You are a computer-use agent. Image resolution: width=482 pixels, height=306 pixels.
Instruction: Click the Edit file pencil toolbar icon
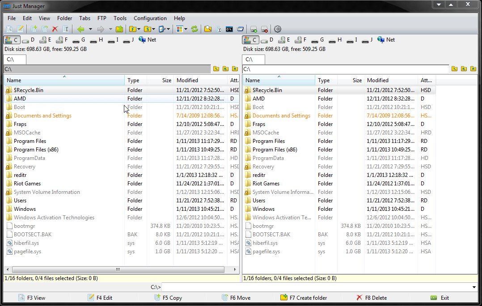click(x=20, y=29)
